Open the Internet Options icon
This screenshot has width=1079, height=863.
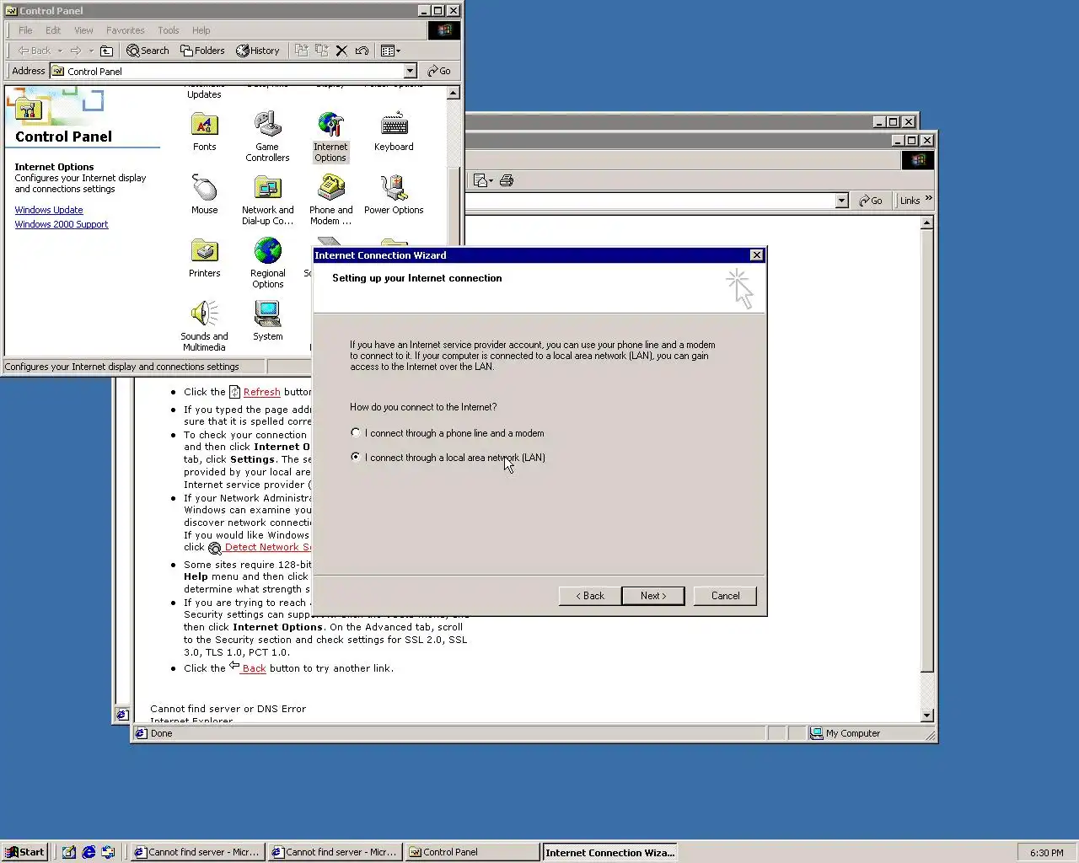(x=330, y=137)
